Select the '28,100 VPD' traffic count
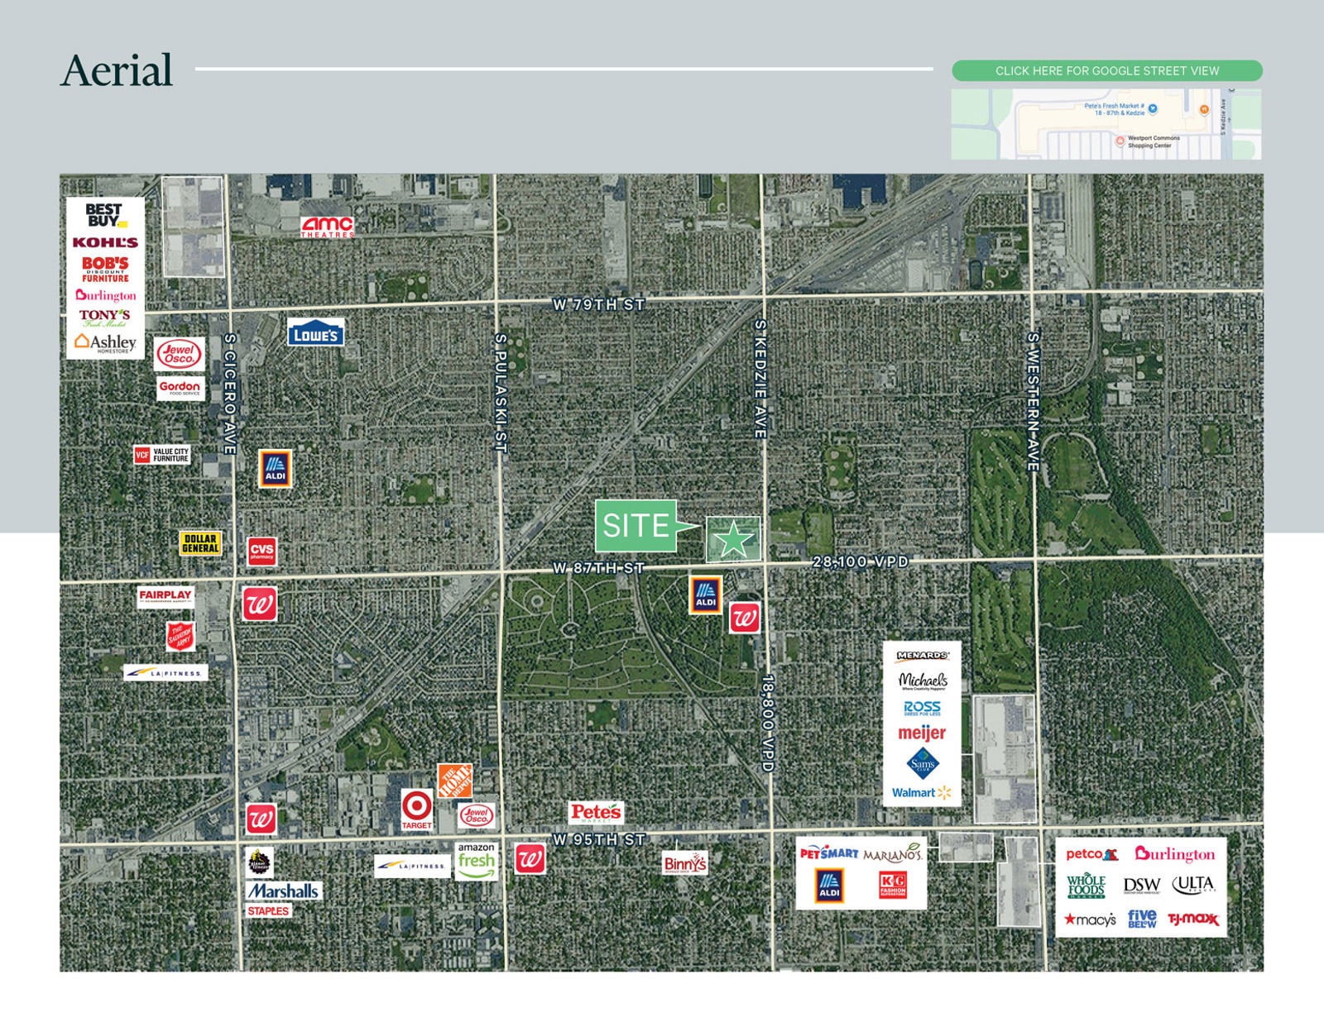 click(x=861, y=561)
